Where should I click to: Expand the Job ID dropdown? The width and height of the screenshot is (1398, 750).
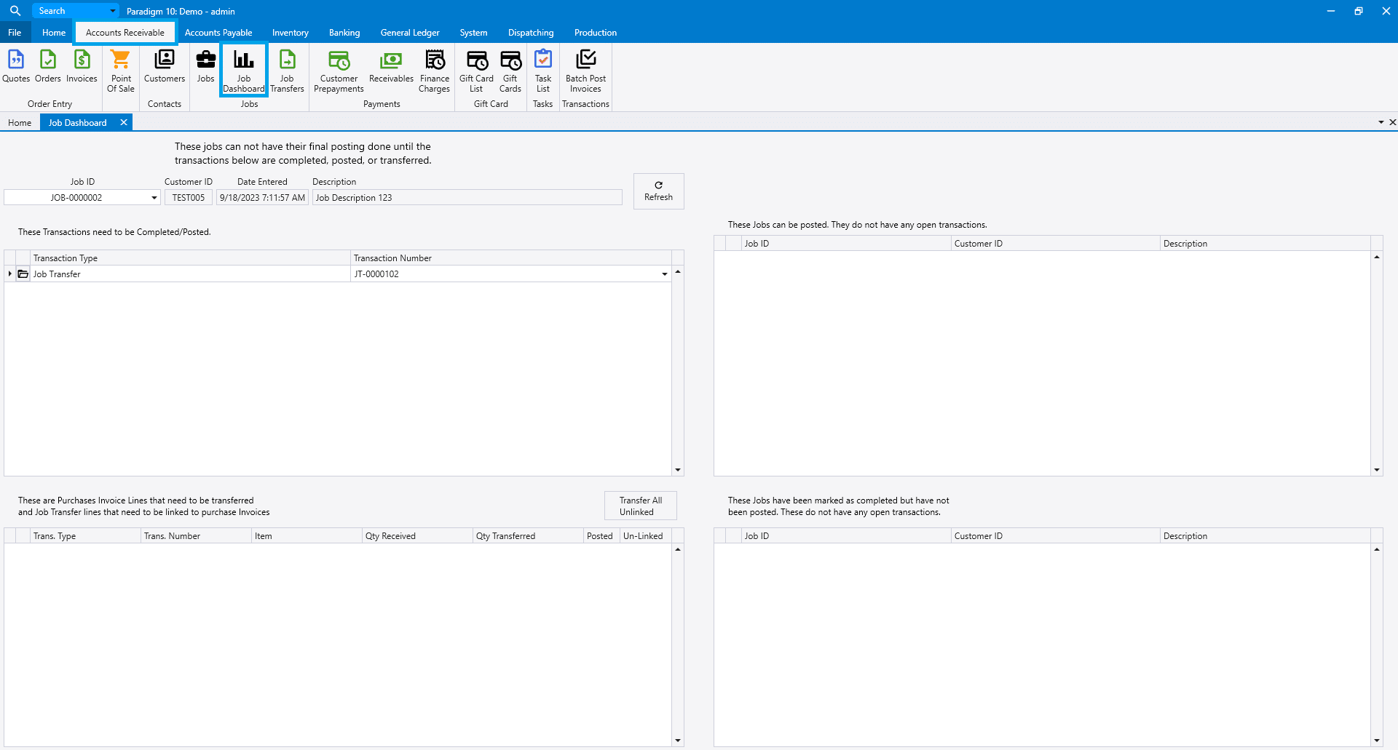coord(154,198)
